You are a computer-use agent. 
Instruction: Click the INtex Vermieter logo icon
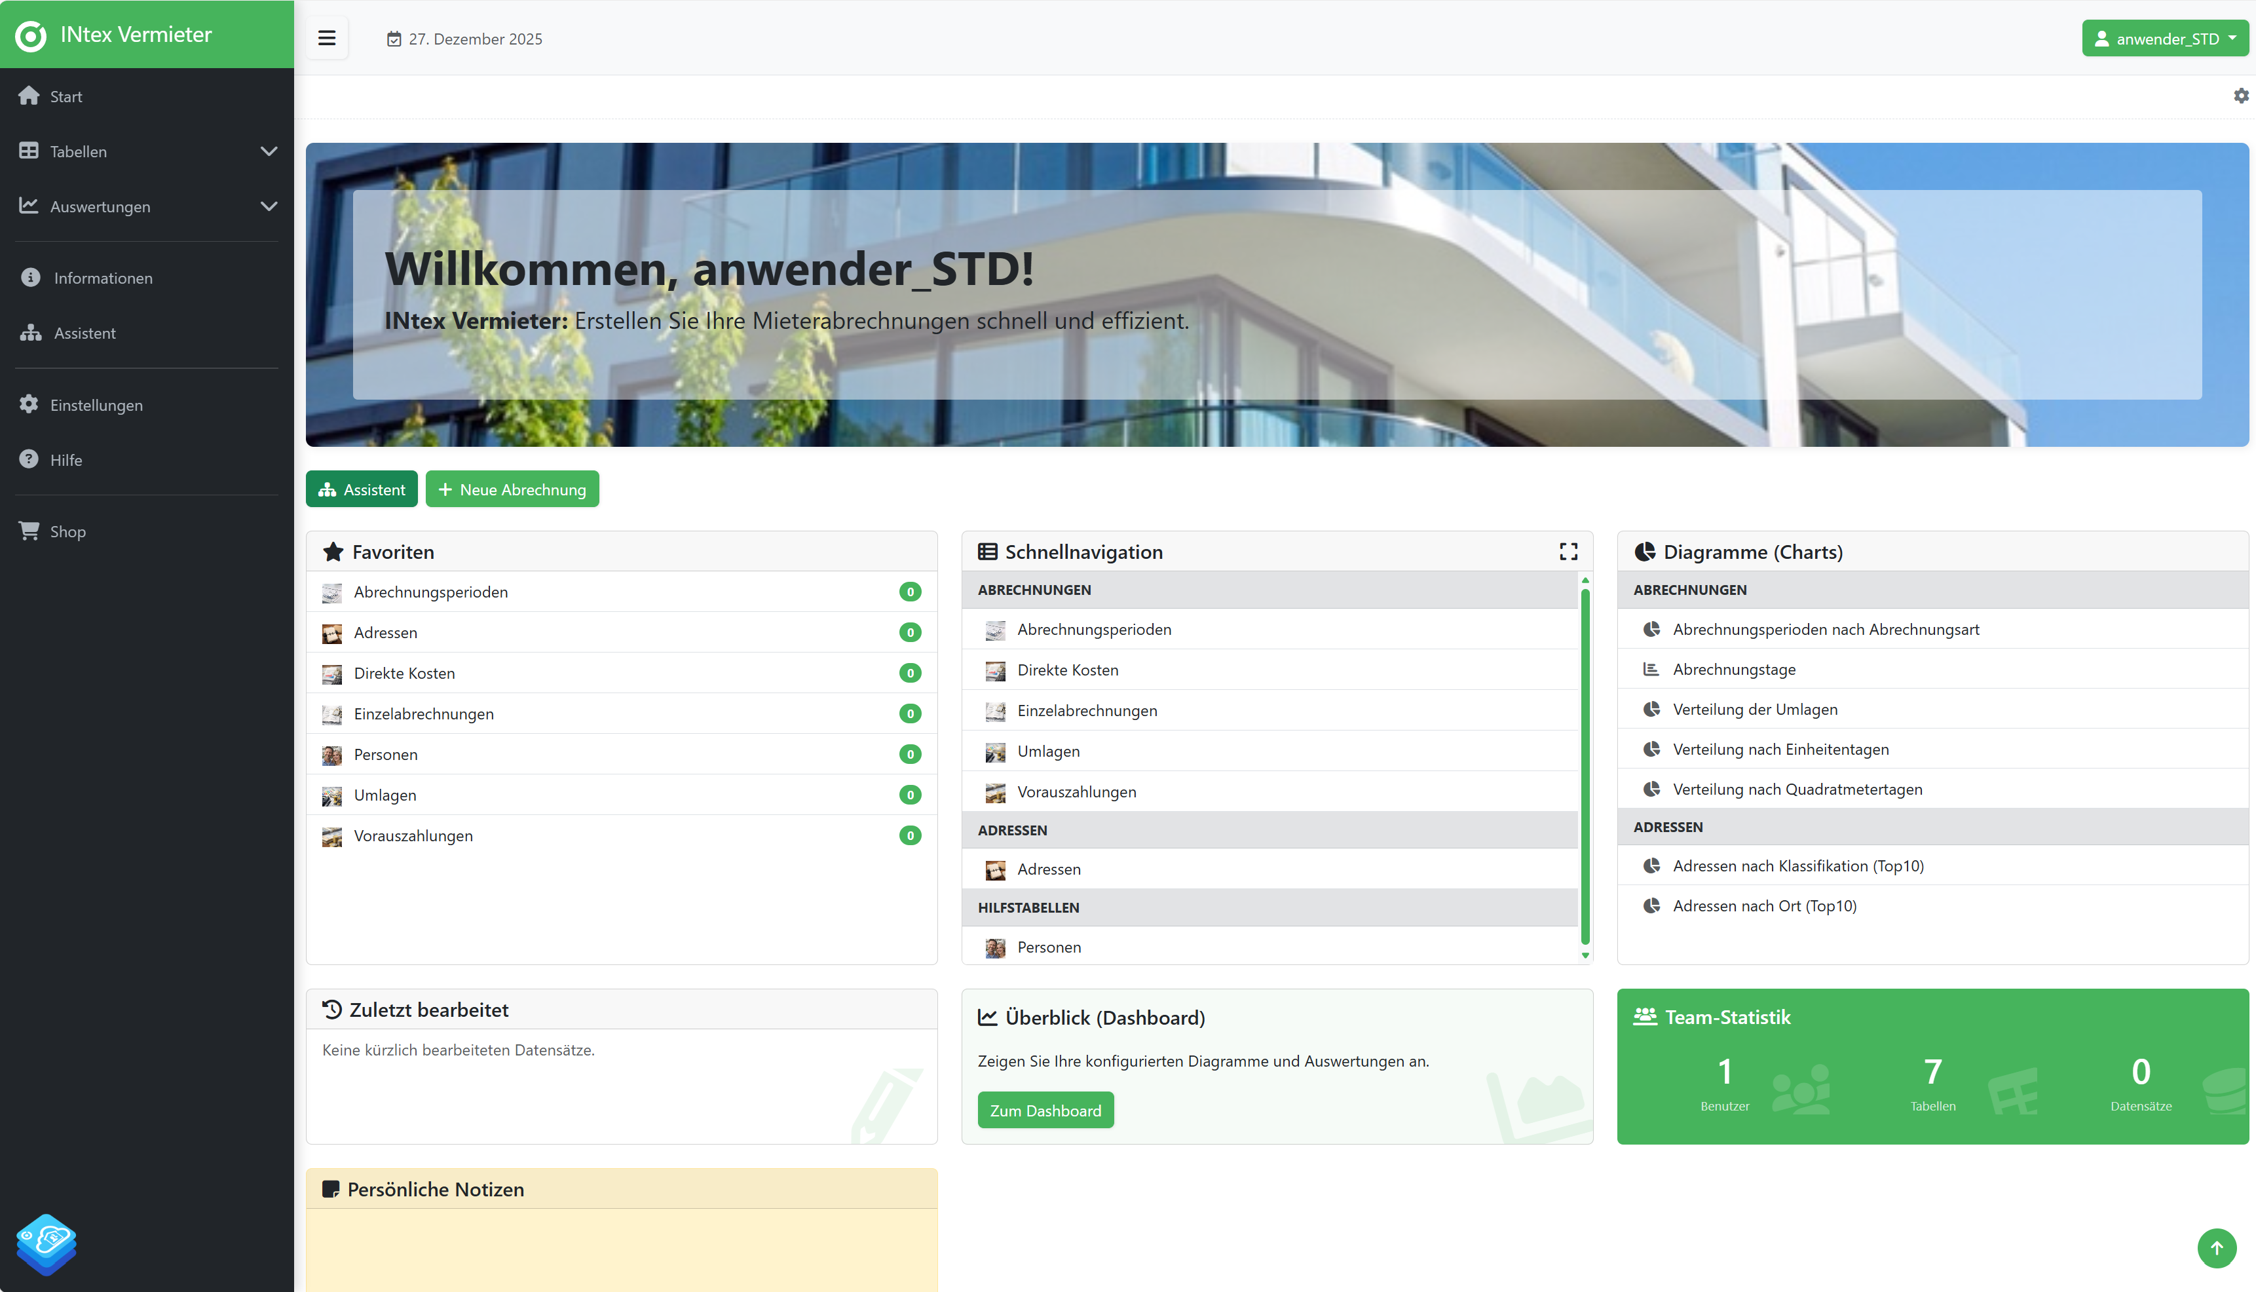pyautogui.click(x=31, y=35)
